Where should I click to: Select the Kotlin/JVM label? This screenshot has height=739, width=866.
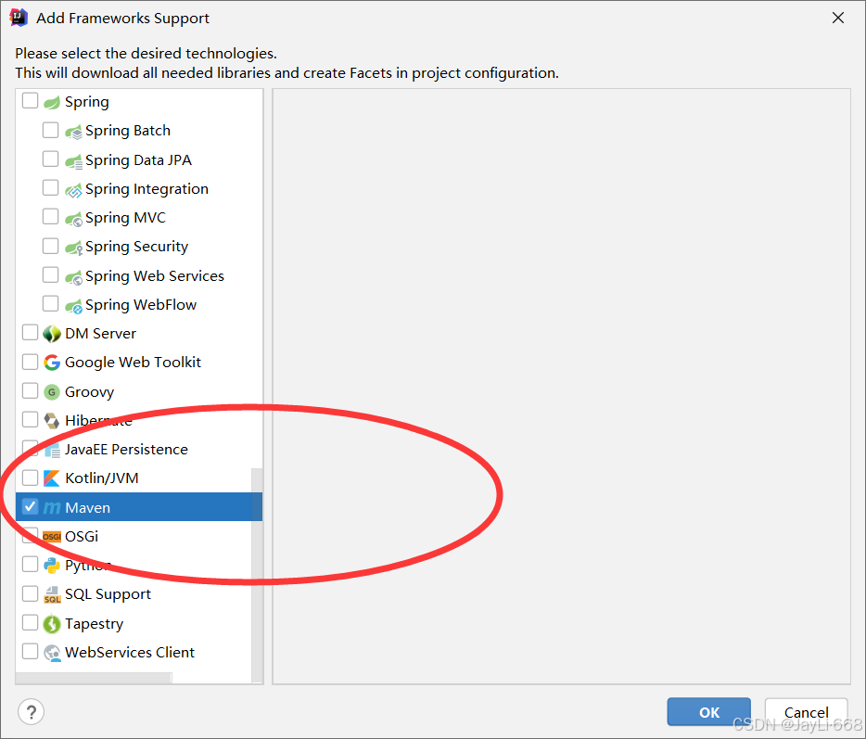[x=102, y=478]
